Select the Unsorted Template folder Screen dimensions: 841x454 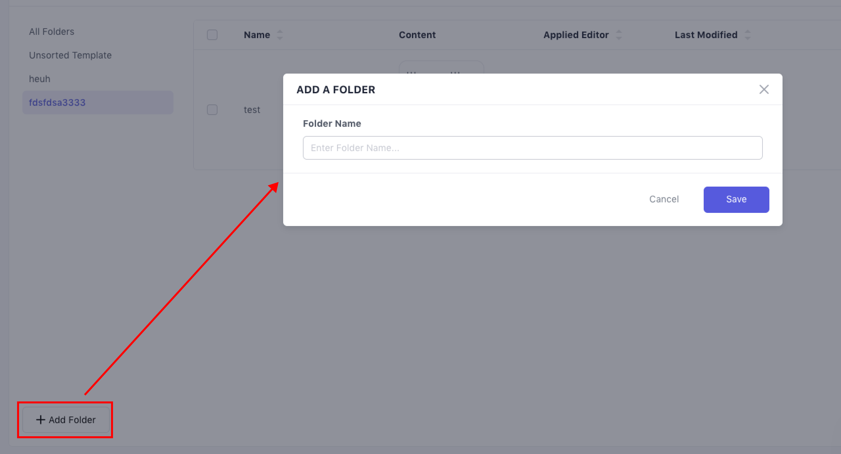70,55
